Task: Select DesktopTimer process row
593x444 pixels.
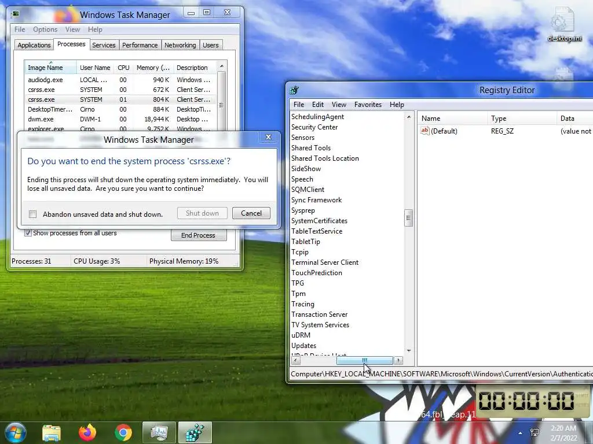Action: [x=120, y=109]
